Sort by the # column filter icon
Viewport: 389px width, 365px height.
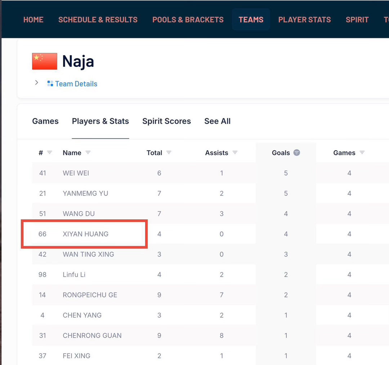[50, 153]
